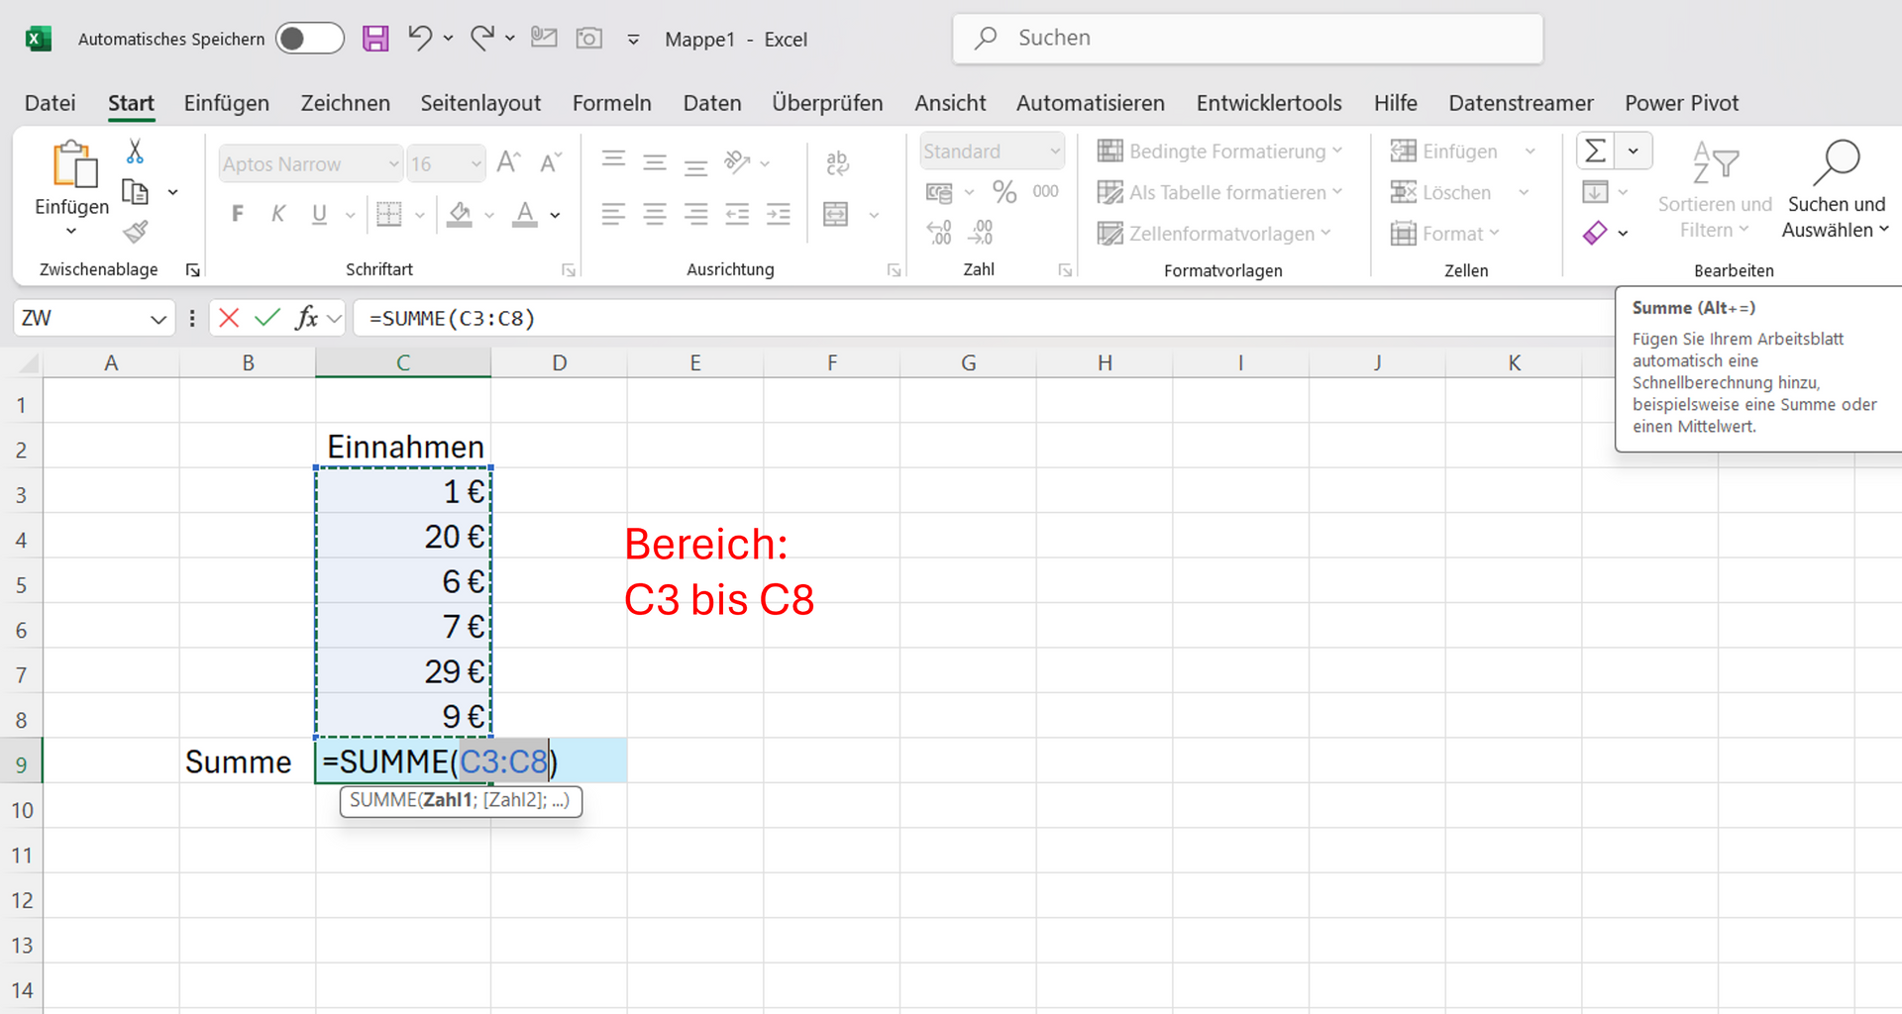Open the Datei menu

pyautogui.click(x=50, y=103)
